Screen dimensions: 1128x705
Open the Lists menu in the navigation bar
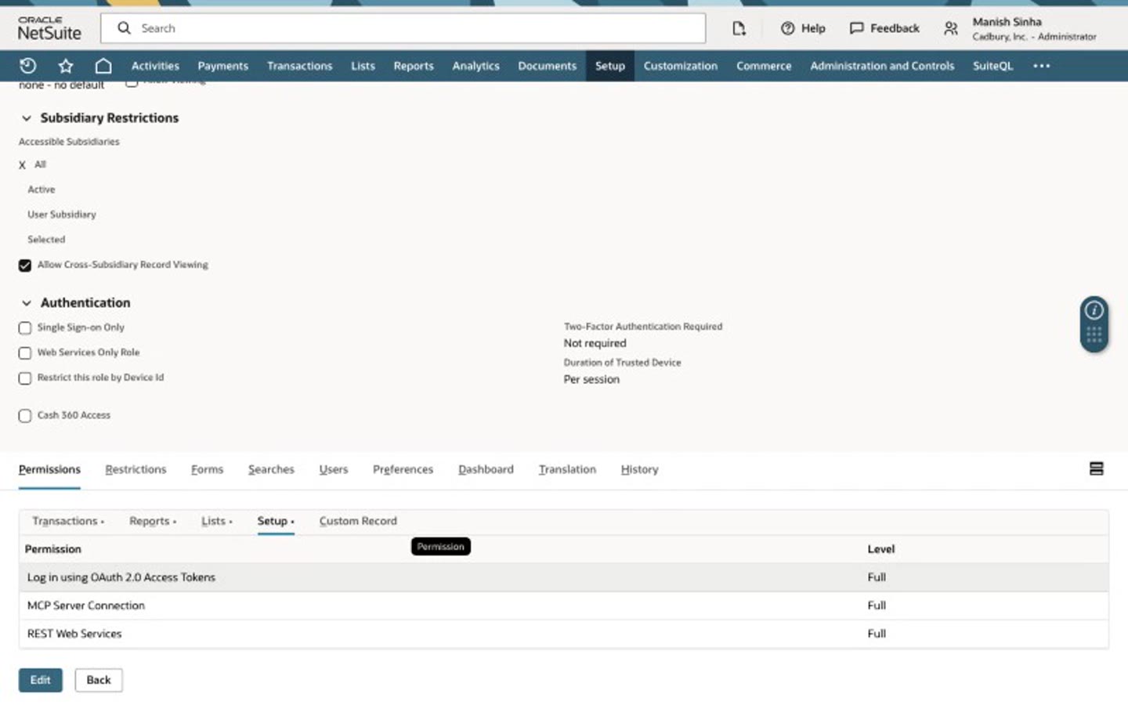pos(363,66)
